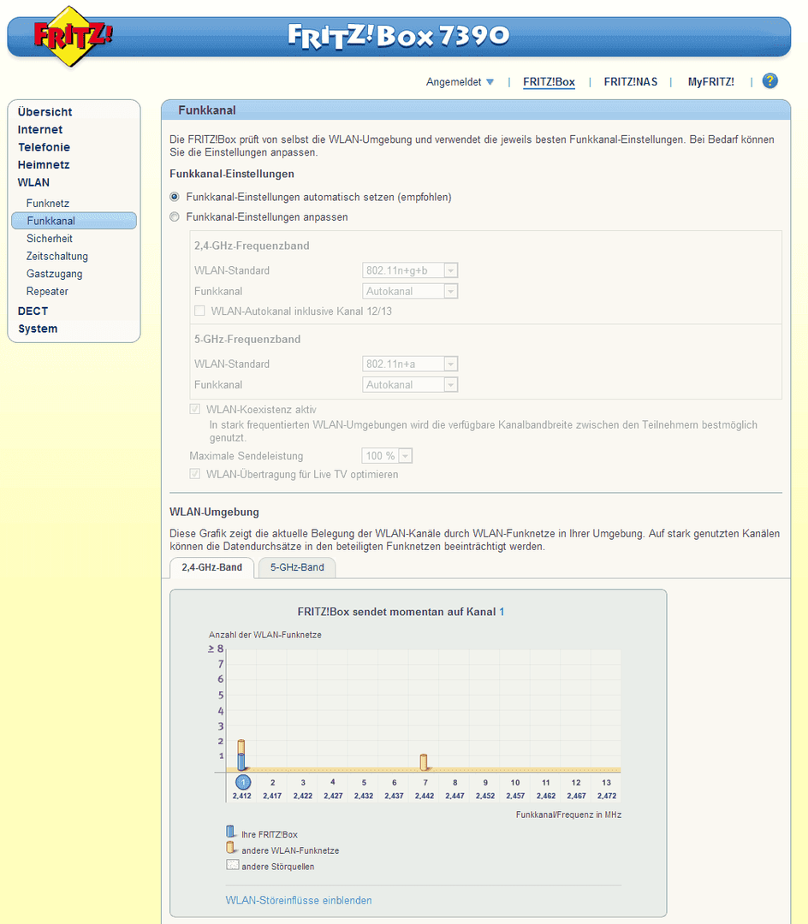Viewport: 808px width, 924px height.
Task: Open DECT in sidebar menu
Action: [33, 311]
